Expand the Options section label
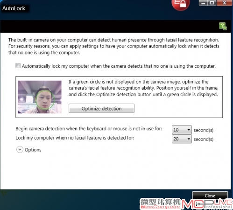Image resolution: width=233 pixels, height=210 pixels. [33, 150]
